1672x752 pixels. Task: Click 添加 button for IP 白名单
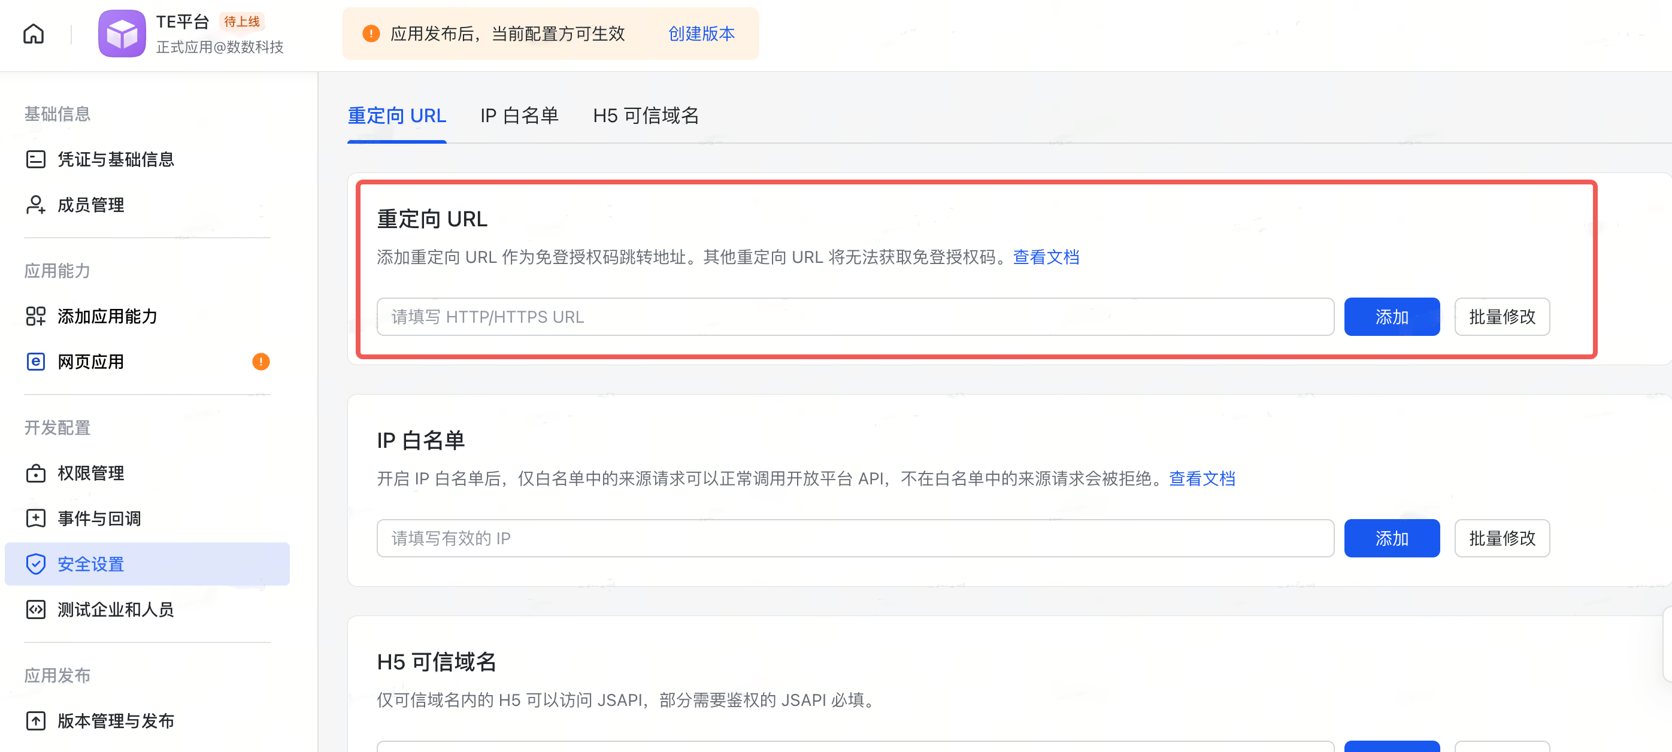coord(1392,538)
